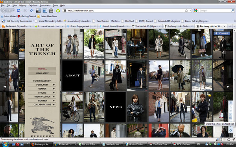Click the circular sync icon in status bar

click(x=229, y=140)
